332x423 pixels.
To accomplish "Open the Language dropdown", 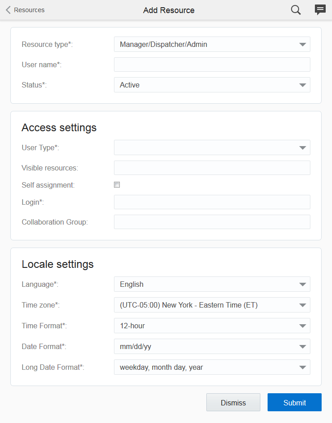I will 212,284.
